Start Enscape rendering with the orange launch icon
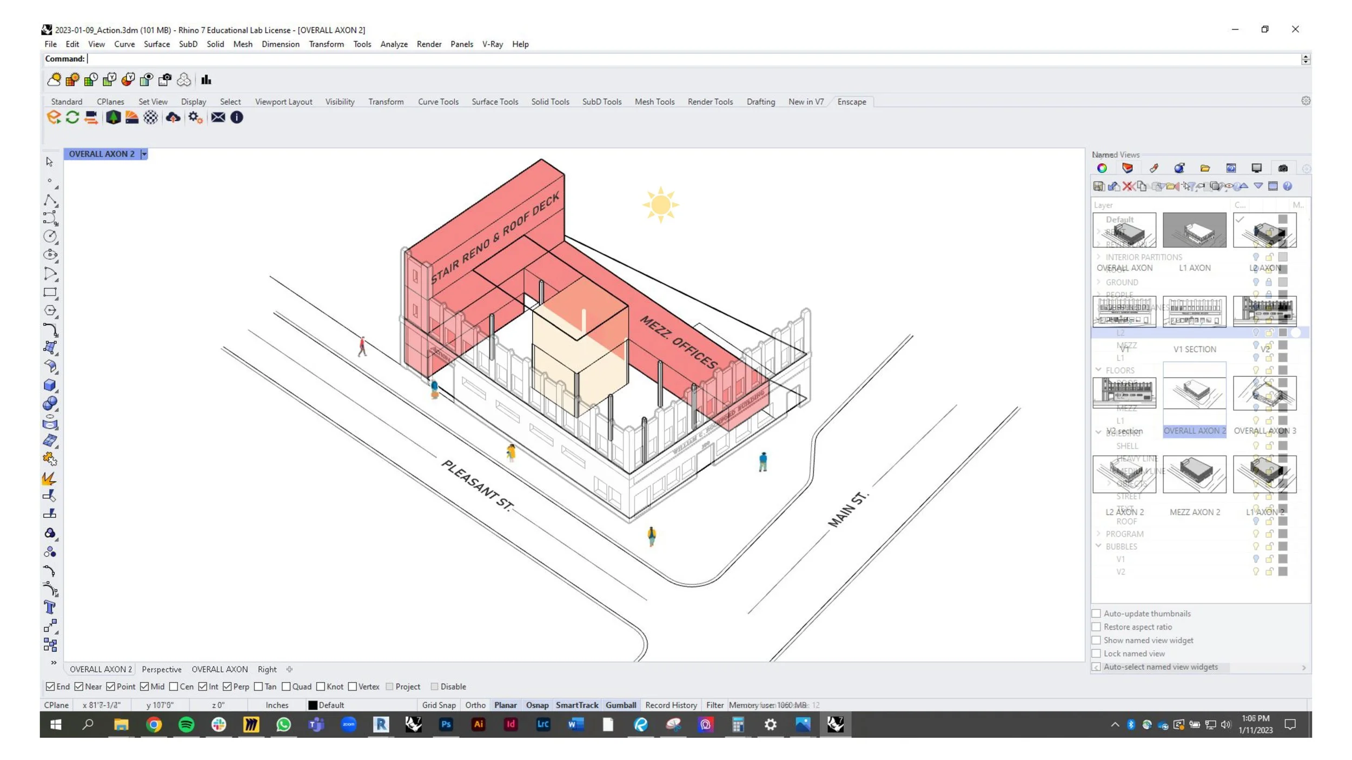The width and height of the screenshot is (1352, 760). point(54,117)
